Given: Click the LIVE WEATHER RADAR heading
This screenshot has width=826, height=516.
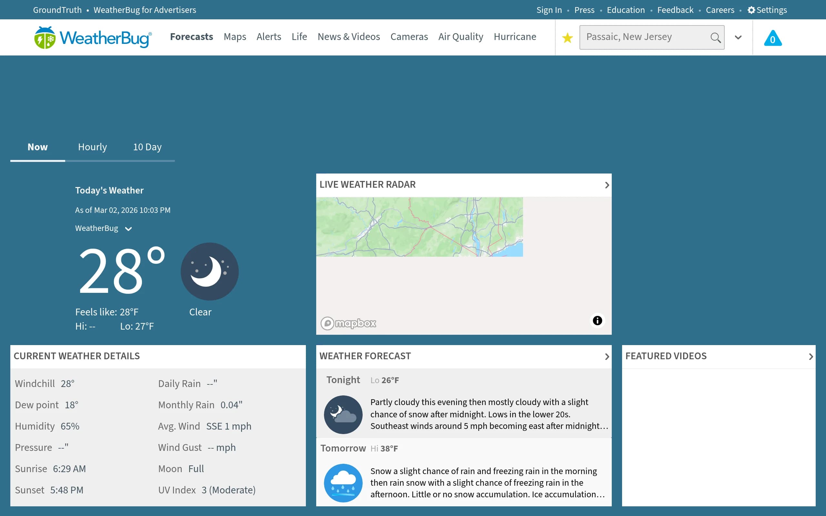Looking at the screenshot, I should coord(367,184).
